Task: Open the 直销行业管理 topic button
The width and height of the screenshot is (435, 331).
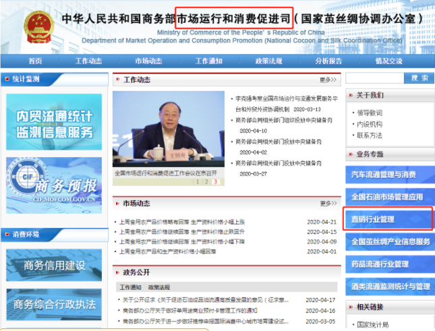Action: click(x=388, y=219)
